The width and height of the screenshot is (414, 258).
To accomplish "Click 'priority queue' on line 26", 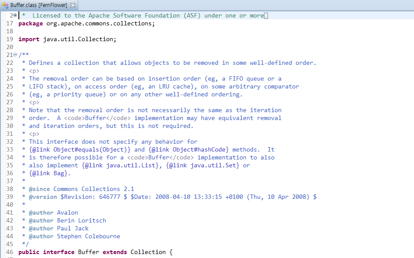I will tap(78, 95).
